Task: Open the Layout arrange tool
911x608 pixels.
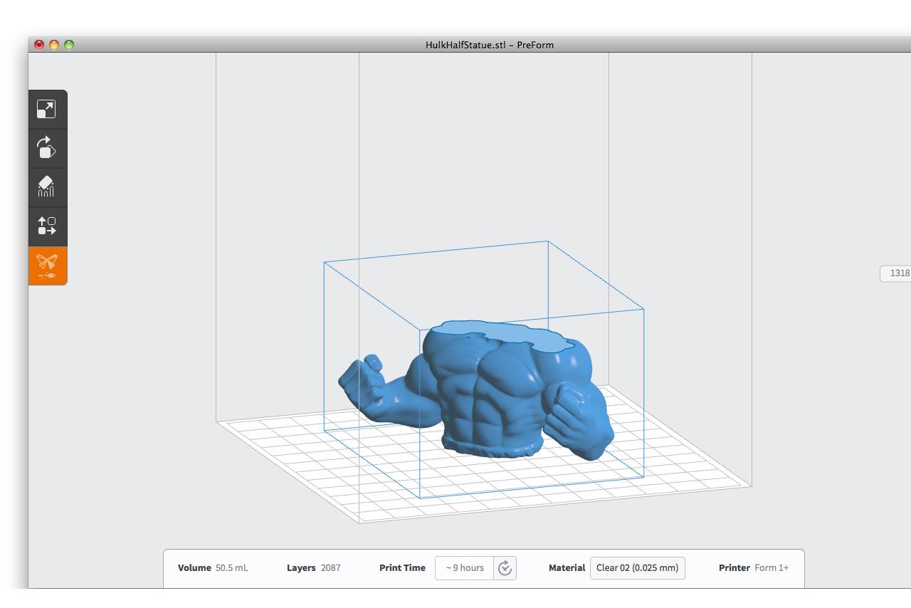Action: tap(47, 226)
